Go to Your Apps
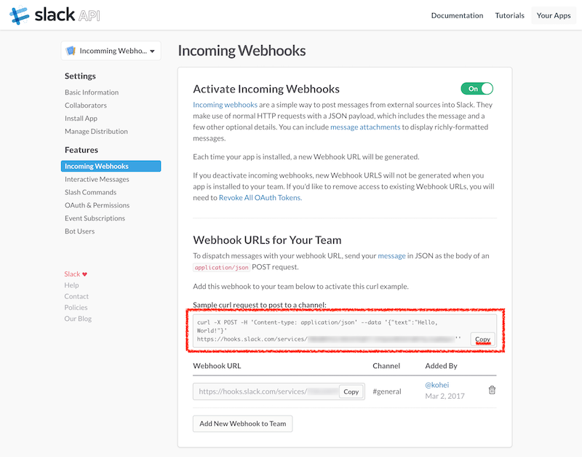This screenshot has width=582, height=457. [x=554, y=15]
